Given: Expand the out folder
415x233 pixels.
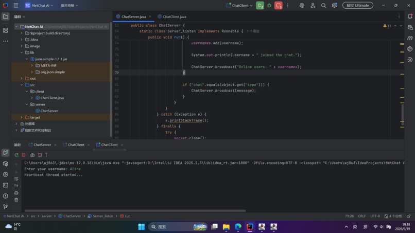Looking at the screenshot, I should coord(22,79).
